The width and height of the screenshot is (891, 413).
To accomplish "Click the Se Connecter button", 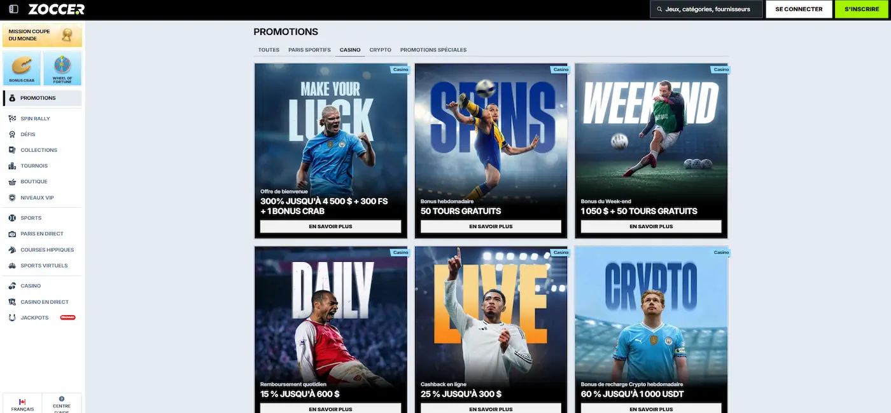I will (x=799, y=9).
